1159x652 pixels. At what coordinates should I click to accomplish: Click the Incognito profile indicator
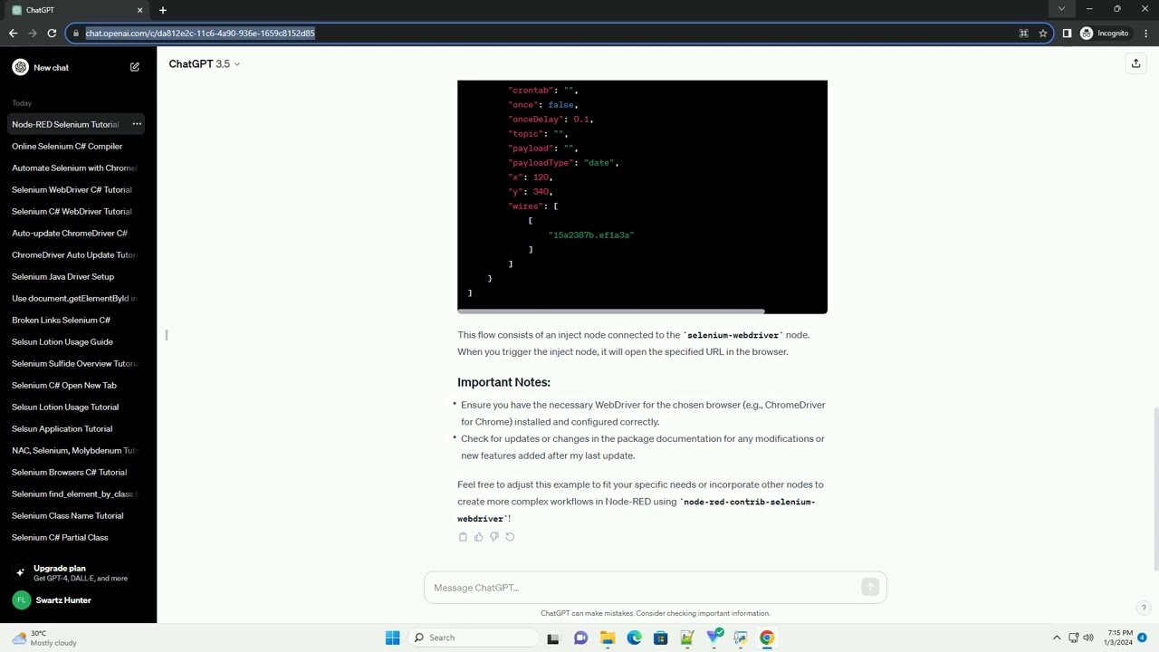click(x=1105, y=34)
